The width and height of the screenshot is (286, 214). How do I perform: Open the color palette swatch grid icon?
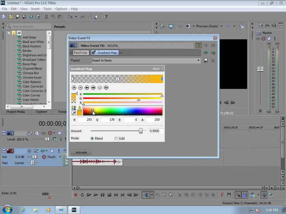(x=74, y=108)
